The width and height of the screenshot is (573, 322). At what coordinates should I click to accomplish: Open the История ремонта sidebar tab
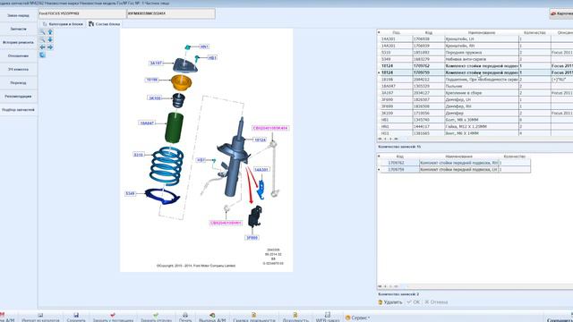tap(18, 42)
